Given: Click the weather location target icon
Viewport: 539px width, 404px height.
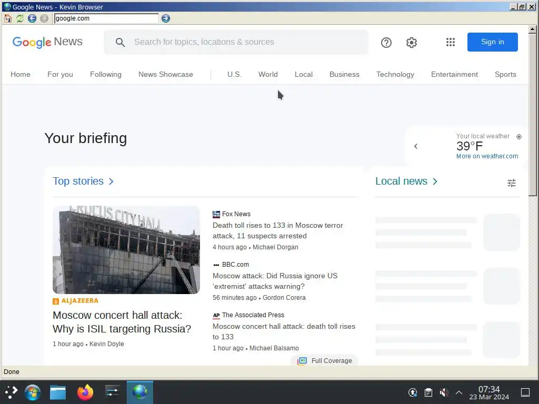Looking at the screenshot, I should point(518,137).
